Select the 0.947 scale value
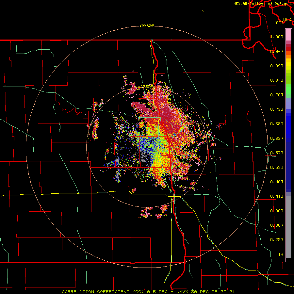 pos(277,51)
